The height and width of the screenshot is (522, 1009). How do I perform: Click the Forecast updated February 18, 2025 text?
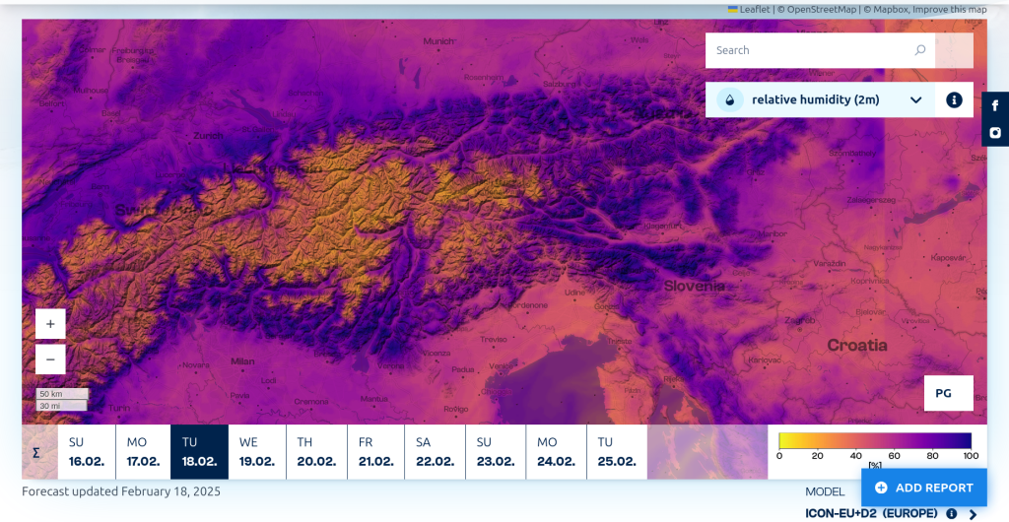point(121,491)
